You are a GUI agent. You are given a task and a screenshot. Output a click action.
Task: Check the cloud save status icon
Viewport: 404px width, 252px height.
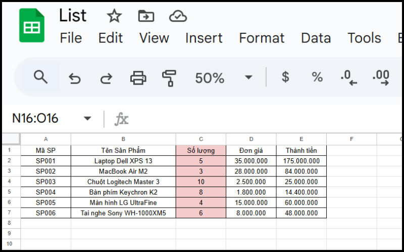178,16
